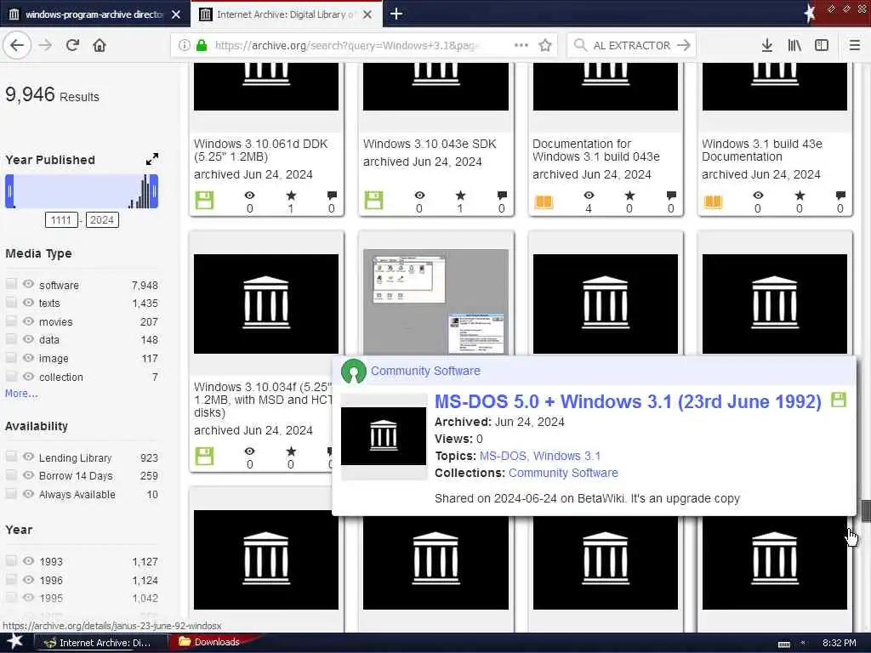Screen dimensions: 871x653
Task: Click Community Software green icon in popup
Action: coord(354,371)
